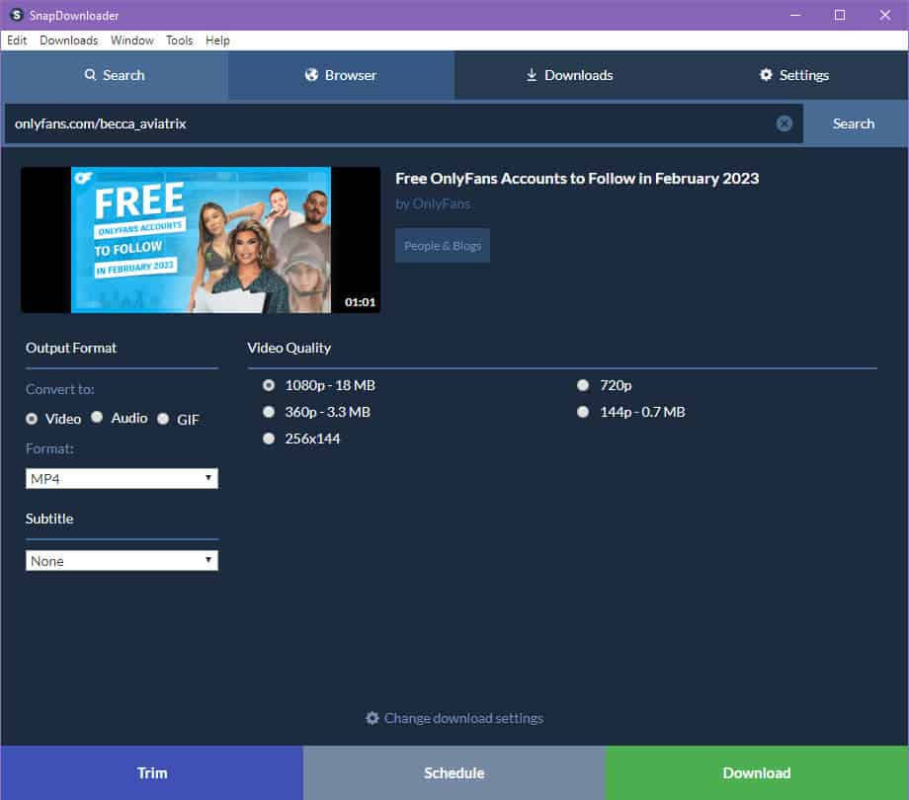The width and height of the screenshot is (909, 800).
Task: Open the MP4 format dropdown
Action: pyautogui.click(x=122, y=478)
